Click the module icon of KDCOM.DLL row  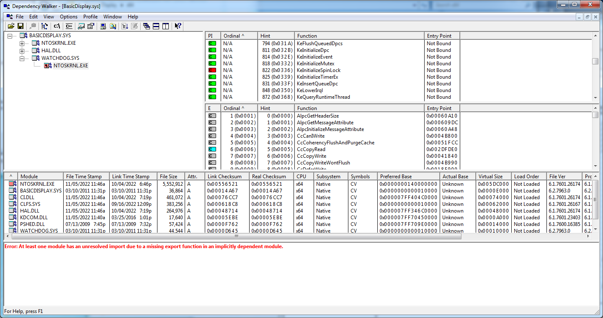tap(13, 218)
